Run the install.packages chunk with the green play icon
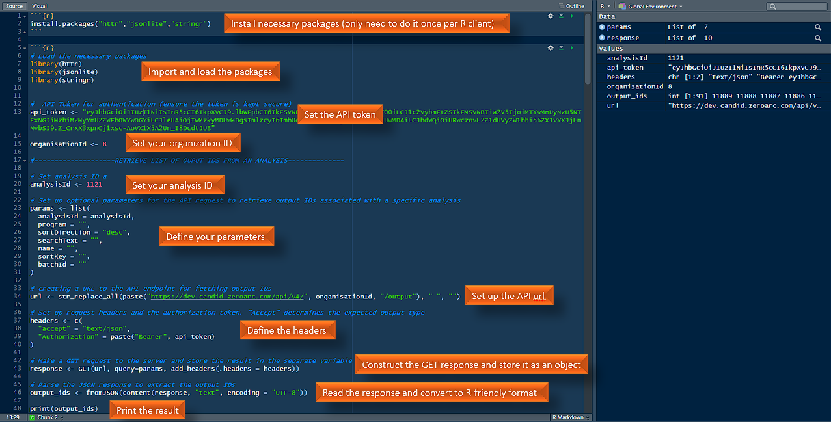831x422 pixels. [x=571, y=15]
